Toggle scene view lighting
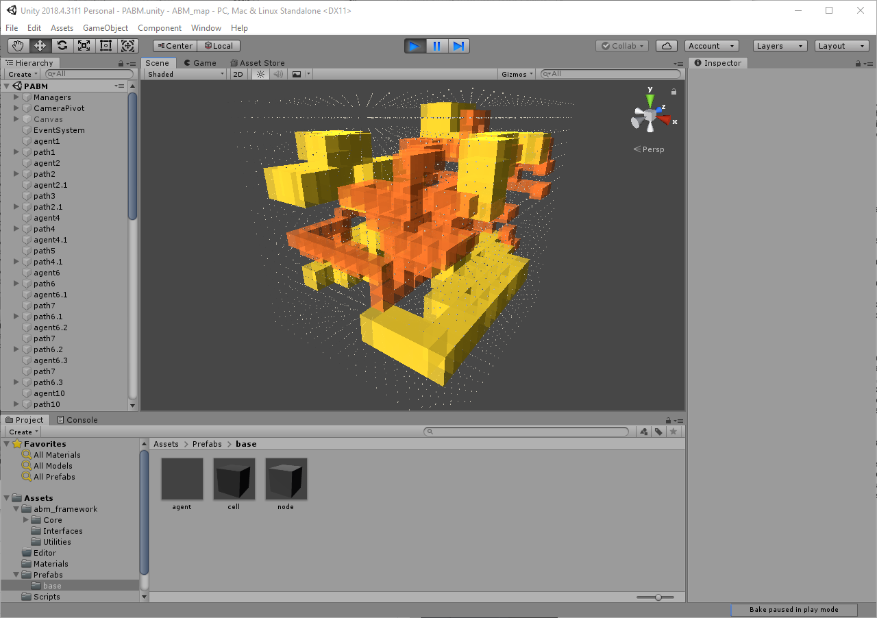The width and height of the screenshot is (877, 618). click(x=260, y=74)
